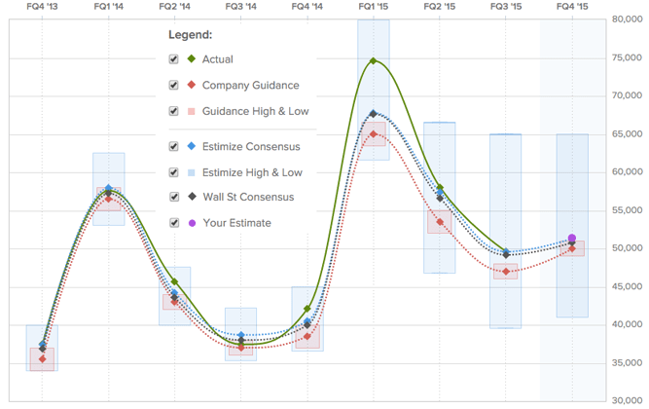Click the Actual peak data point for FQ1 '15

[373, 61]
